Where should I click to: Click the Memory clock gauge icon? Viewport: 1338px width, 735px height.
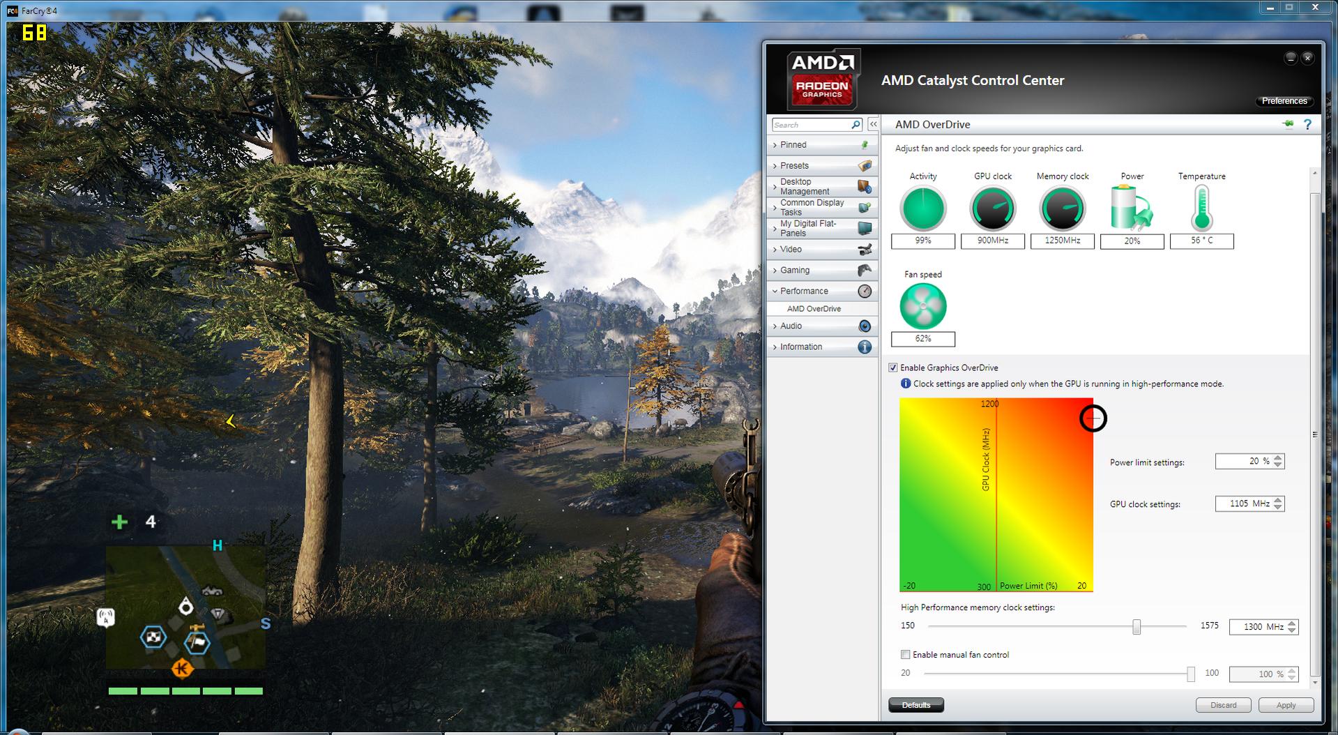pos(1063,209)
